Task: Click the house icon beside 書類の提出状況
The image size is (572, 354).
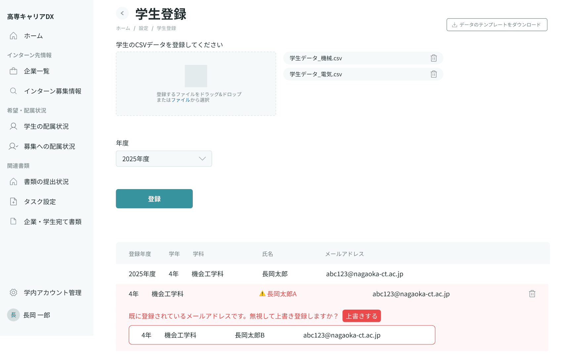Action: 13,181
